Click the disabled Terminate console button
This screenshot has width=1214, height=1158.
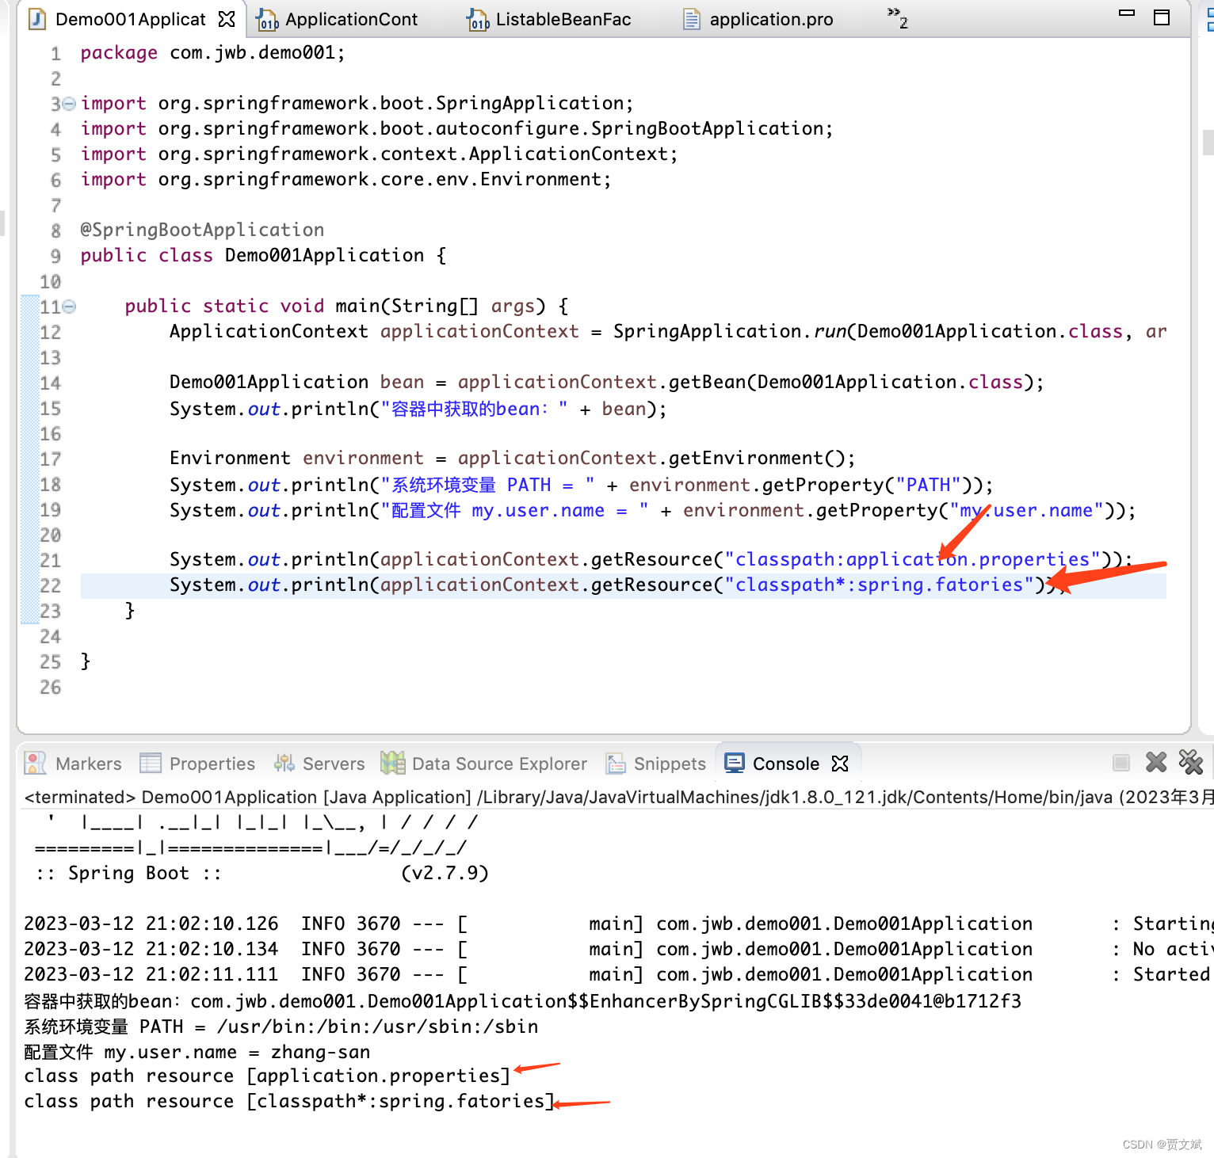[1120, 763]
